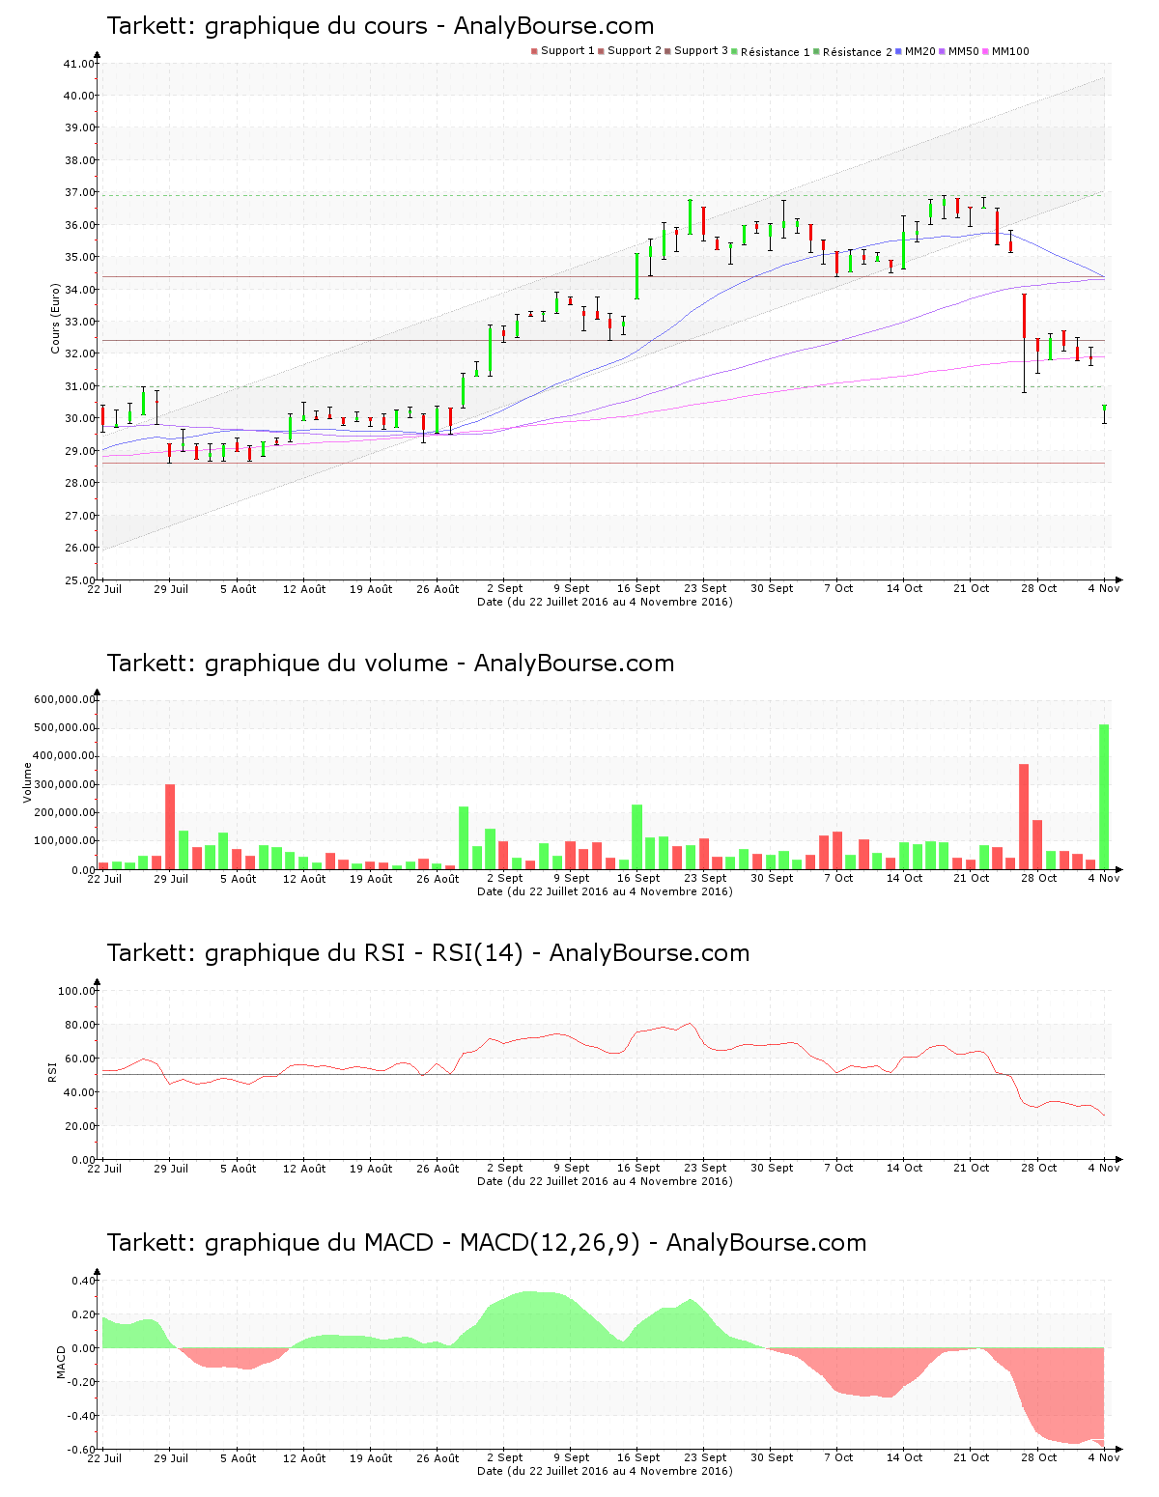Click the title "Tarkett: graphique du volume - AnalyBourse.com"

click(390, 664)
